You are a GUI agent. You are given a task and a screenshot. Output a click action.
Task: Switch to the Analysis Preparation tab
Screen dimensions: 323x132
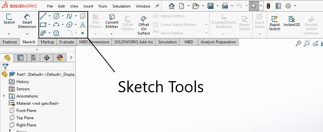pos(218,42)
